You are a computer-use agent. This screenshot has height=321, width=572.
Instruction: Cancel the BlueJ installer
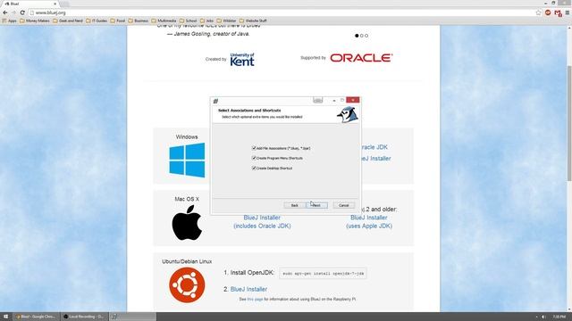pos(343,205)
